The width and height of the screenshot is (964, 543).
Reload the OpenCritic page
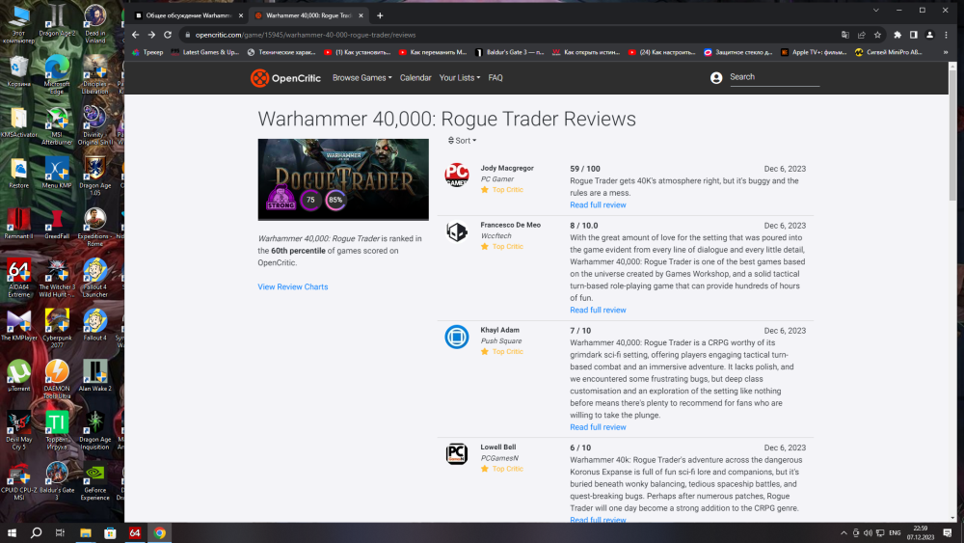pyautogui.click(x=167, y=35)
